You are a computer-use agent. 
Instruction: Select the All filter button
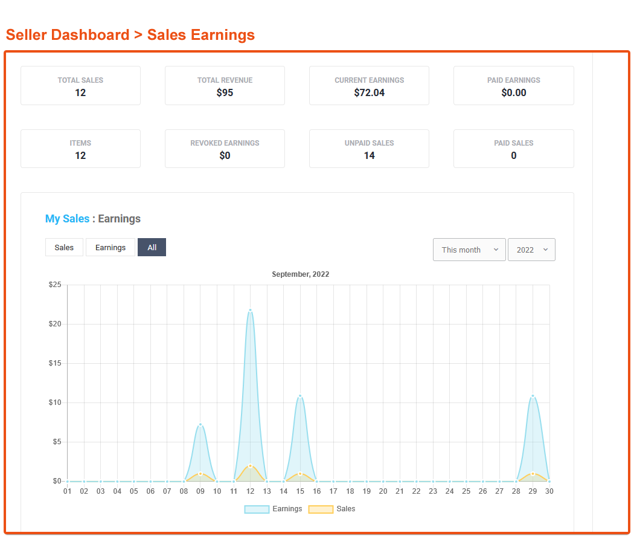pos(152,247)
